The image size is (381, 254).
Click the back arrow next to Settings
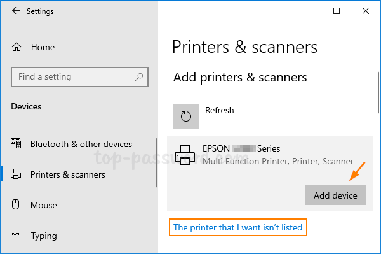[16, 11]
